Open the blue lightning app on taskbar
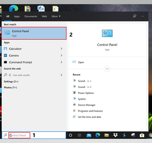This screenshot has height=143, width=152. point(124,135)
